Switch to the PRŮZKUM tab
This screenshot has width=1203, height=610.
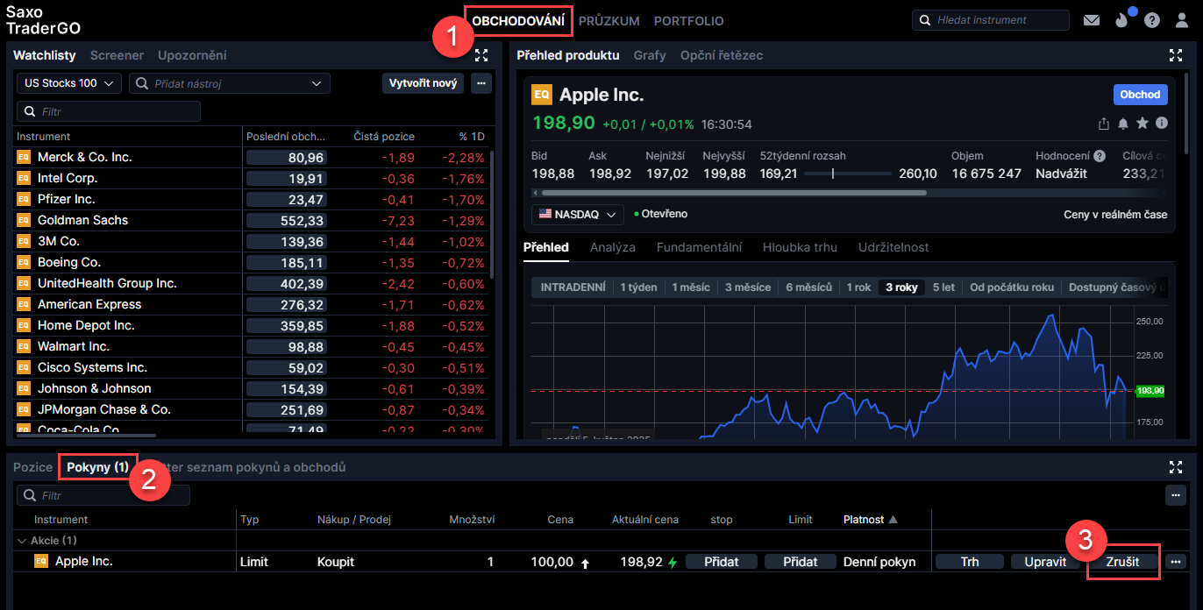(609, 20)
